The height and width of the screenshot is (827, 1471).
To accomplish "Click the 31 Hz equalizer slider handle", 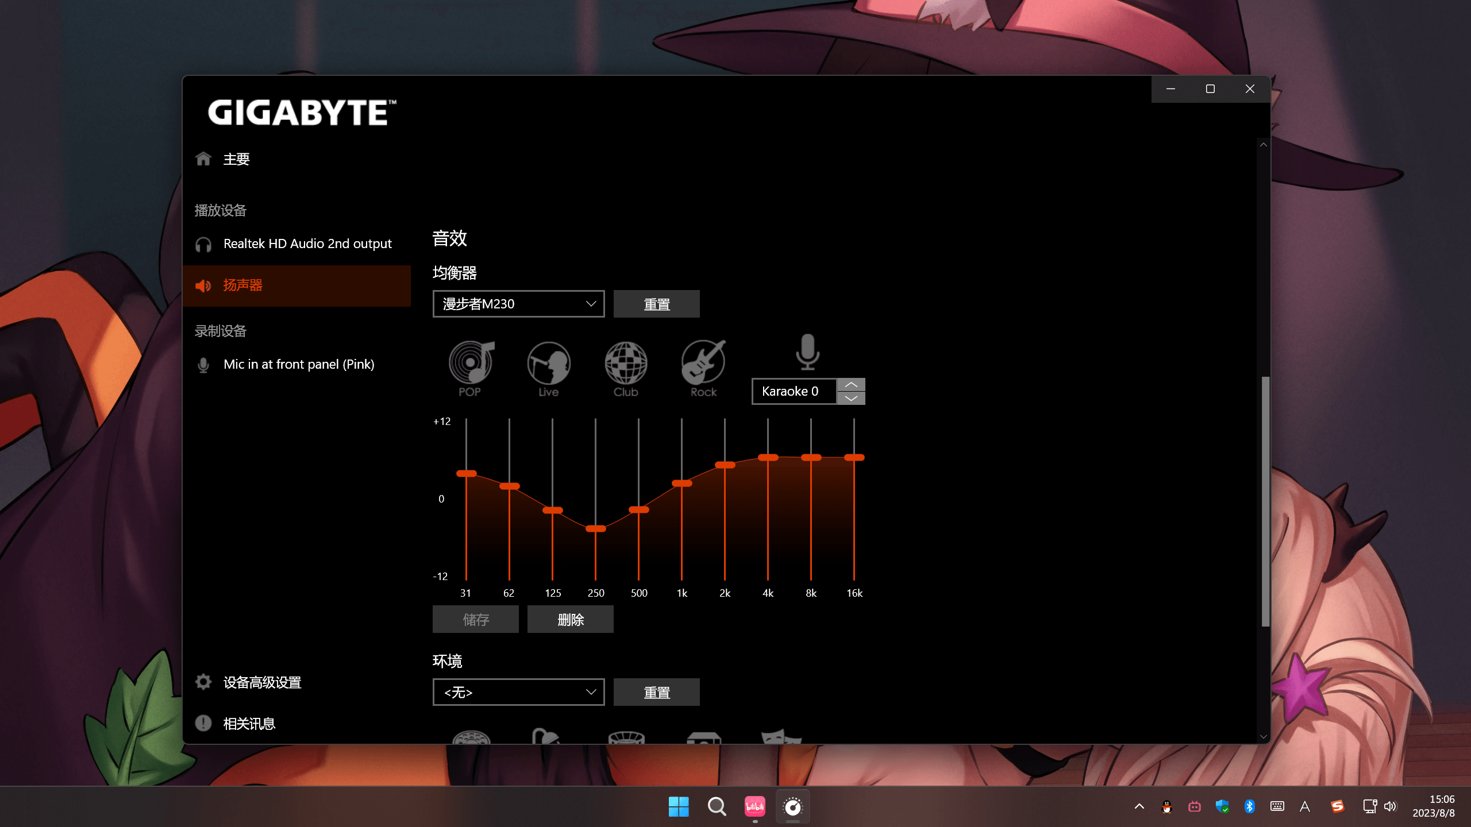I will [x=467, y=473].
